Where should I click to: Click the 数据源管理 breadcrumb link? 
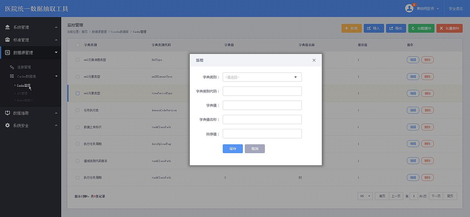coord(99,32)
